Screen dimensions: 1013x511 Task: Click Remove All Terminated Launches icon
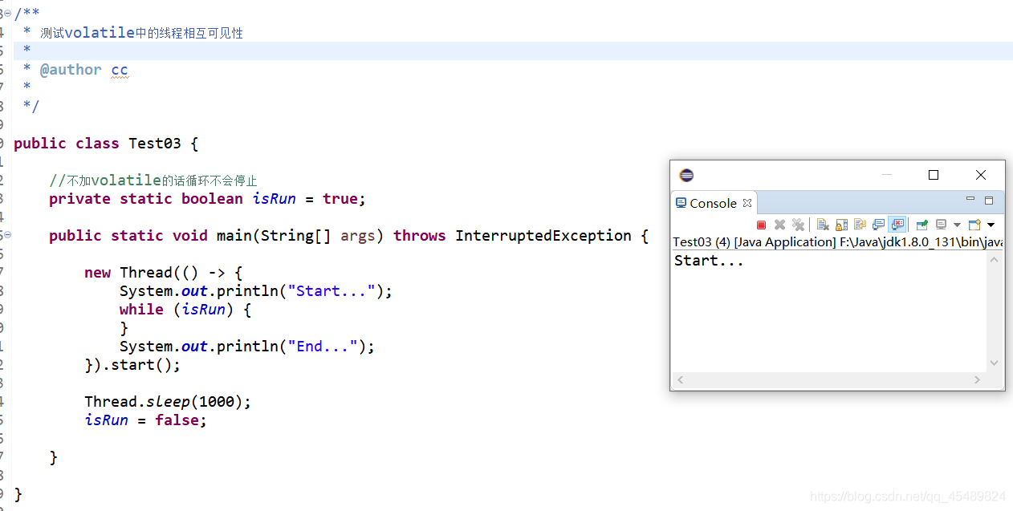click(x=798, y=225)
